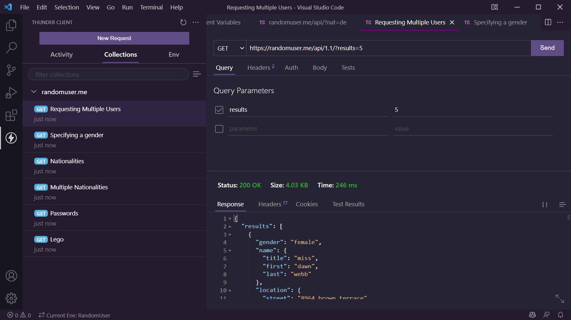Screen dimensions: 571x320
Task: Click the filter collections input field
Action: pos(108,75)
